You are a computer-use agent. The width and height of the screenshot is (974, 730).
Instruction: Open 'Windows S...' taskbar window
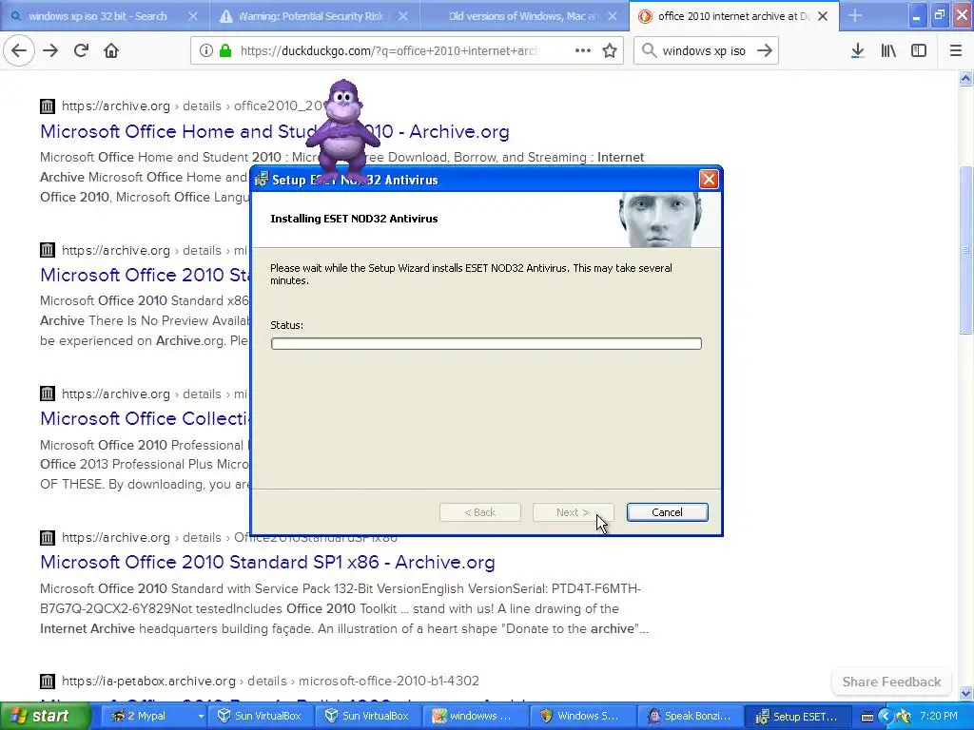click(585, 716)
